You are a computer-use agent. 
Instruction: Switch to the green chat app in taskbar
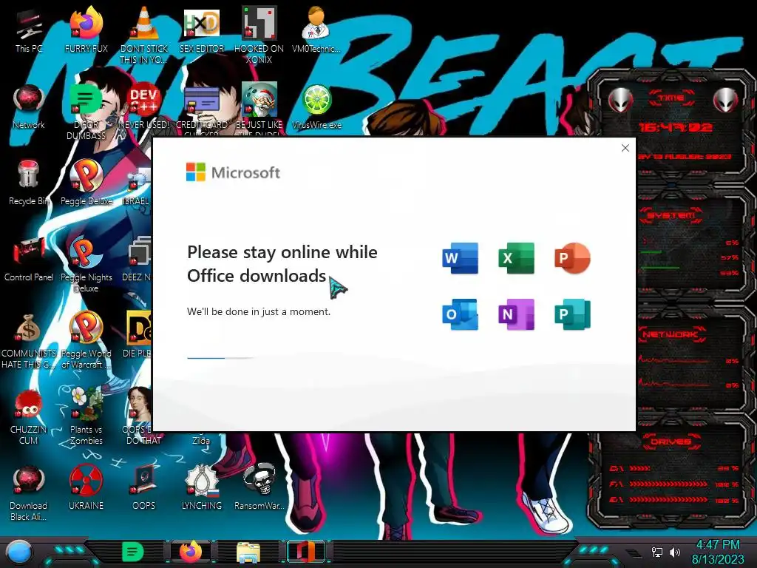tap(133, 551)
